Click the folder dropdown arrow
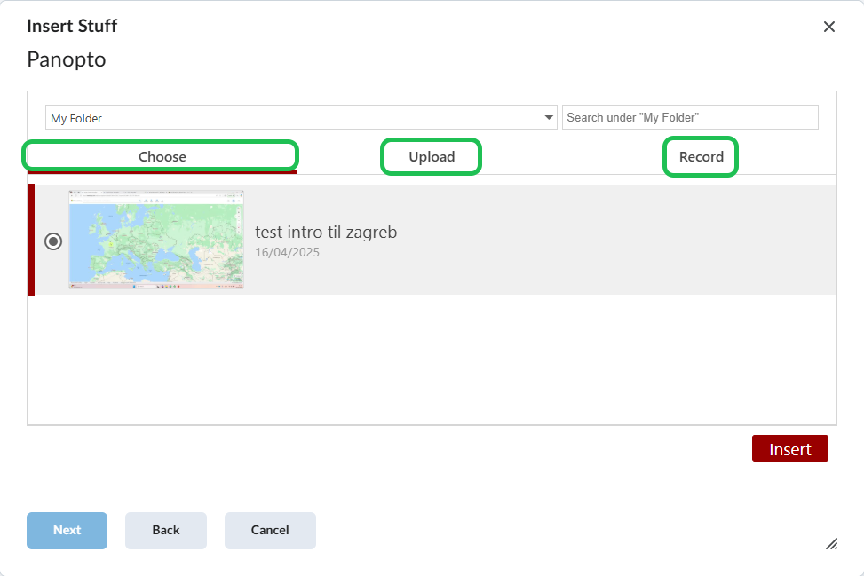This screenshot has height=576, width=864. [549, 117]
